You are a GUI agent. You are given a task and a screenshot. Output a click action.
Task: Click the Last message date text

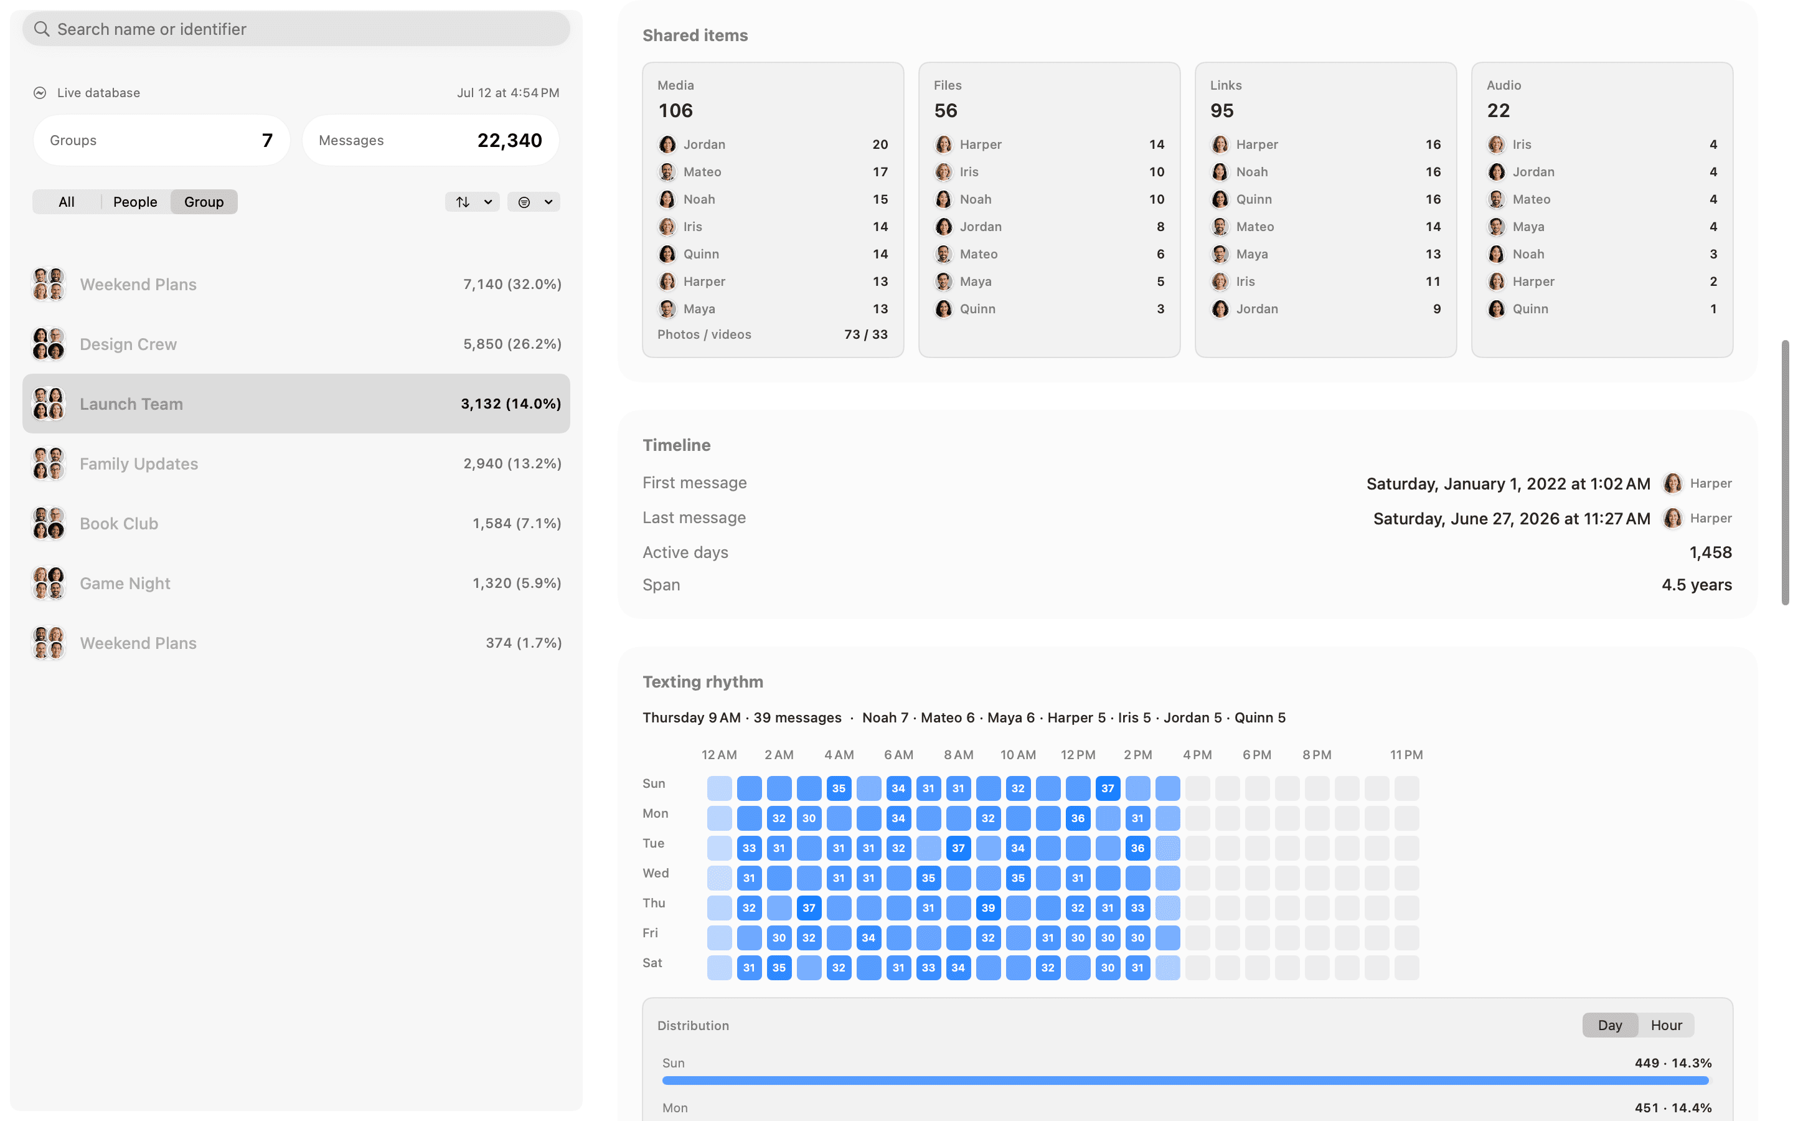pyautogui.click(x=1512, y=518)
